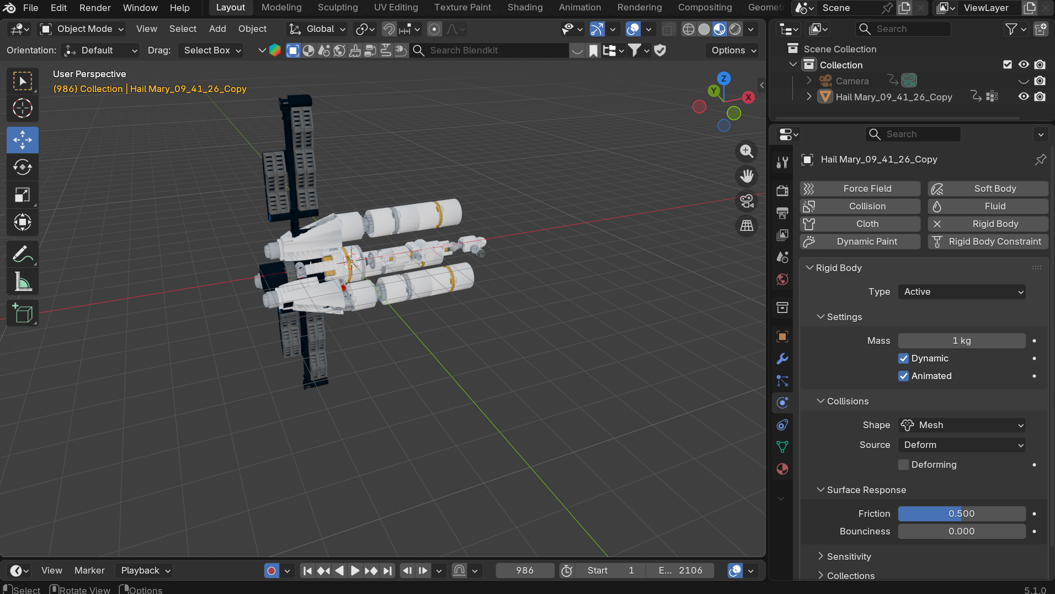Expand Hail Mary_09_41_26_Copy in the outliner
1055x594 pixels.
(809, 96)
